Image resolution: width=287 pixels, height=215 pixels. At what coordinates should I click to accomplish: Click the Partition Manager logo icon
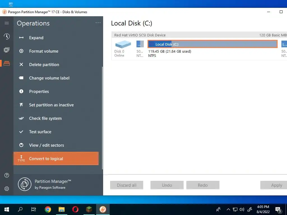25,184
